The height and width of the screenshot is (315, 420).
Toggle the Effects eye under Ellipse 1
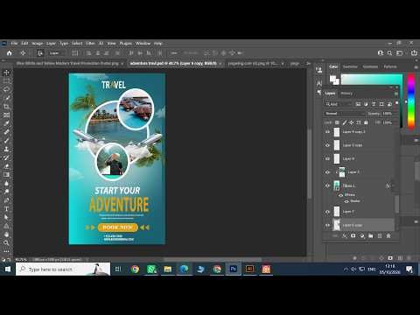(340, 195)
